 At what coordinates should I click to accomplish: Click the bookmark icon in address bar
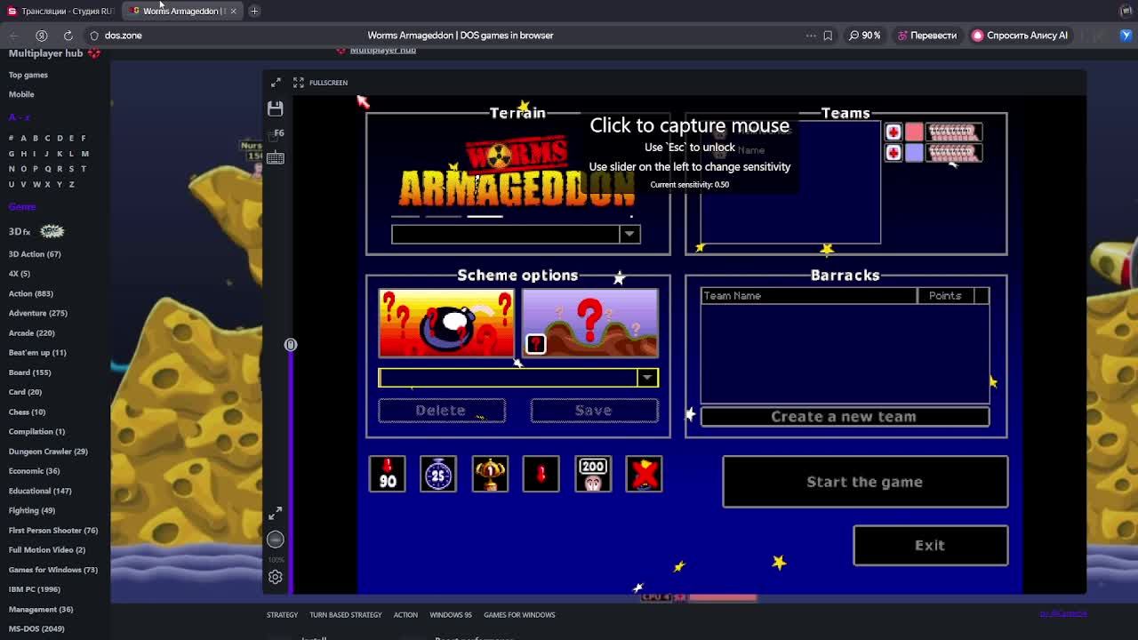(x=828, y=36)
